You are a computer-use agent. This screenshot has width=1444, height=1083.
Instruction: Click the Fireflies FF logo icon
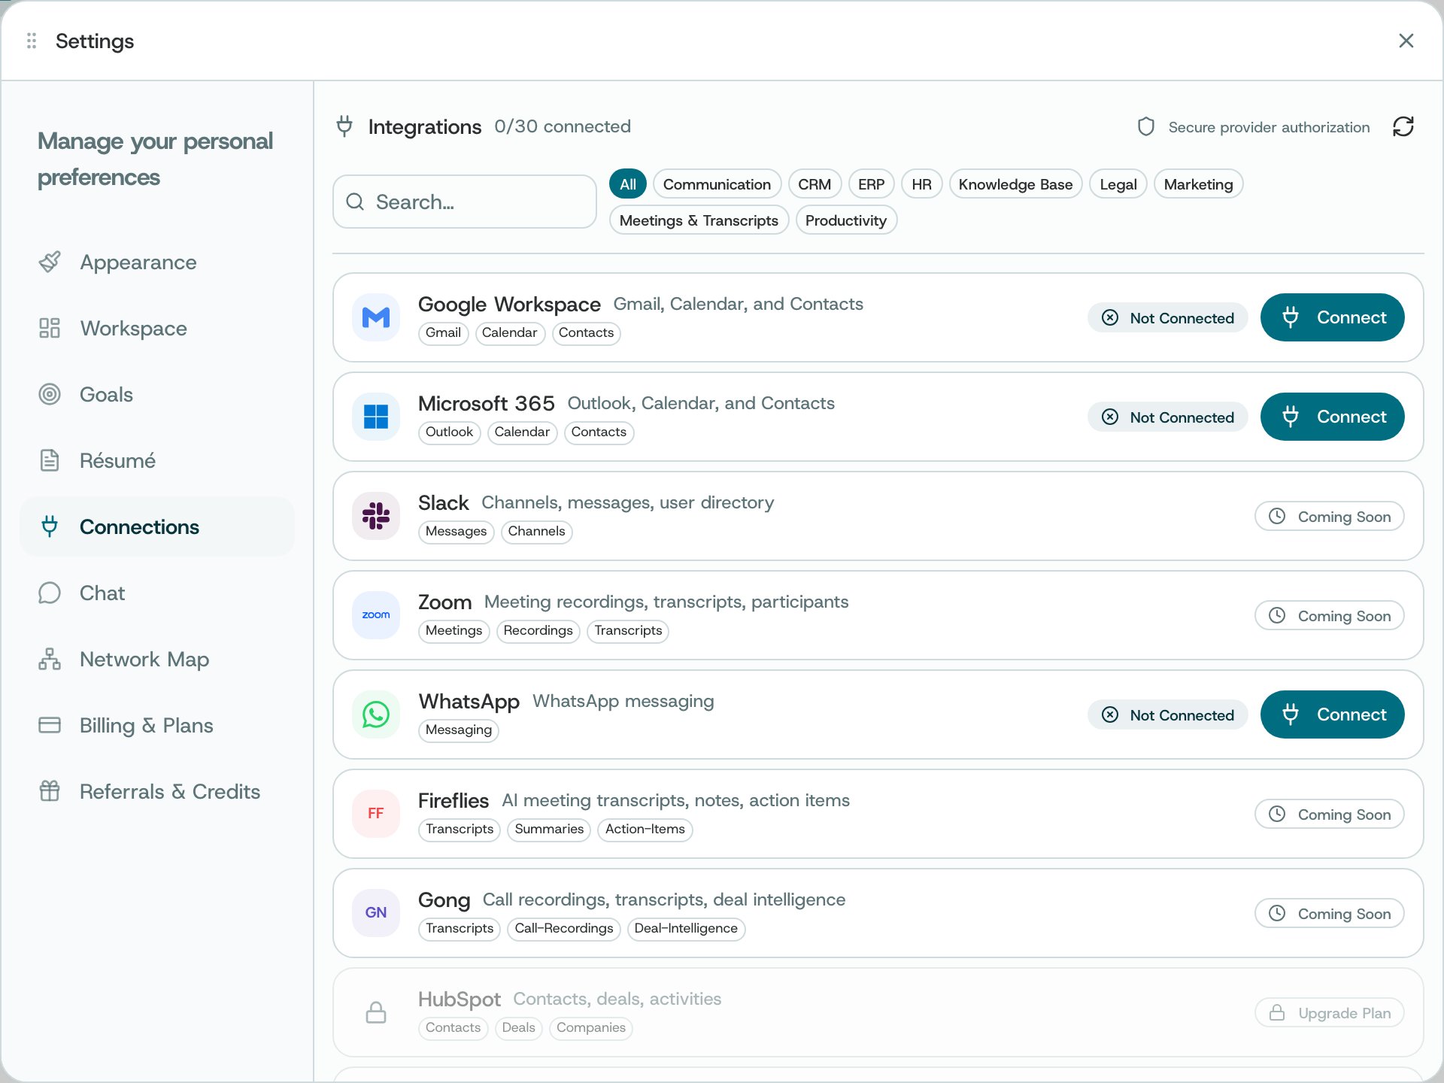(376, 814)
